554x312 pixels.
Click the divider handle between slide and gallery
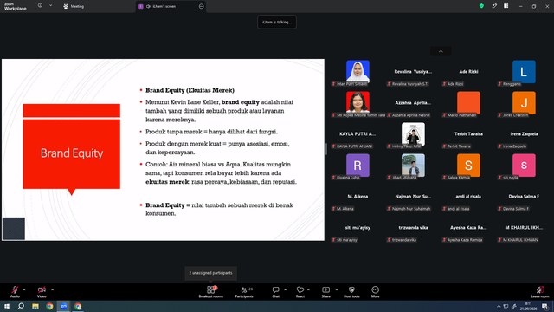tap(326, 149)
